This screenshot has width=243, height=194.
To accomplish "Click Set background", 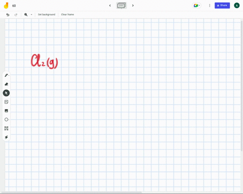I will (x=47, y=15).
